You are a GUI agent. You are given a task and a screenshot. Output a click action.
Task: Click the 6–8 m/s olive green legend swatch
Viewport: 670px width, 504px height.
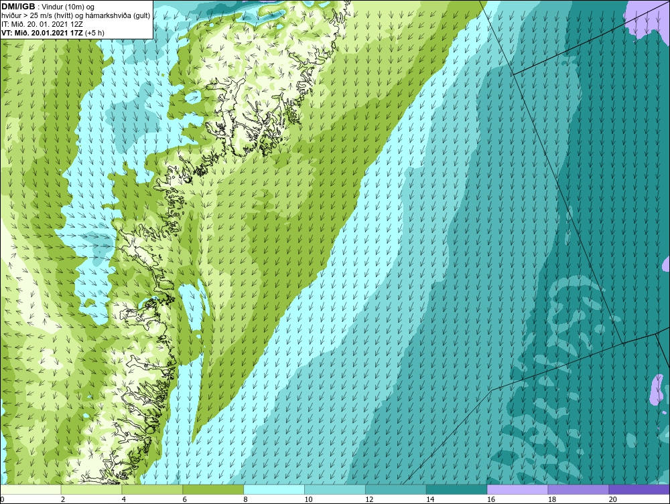(213, 489)
